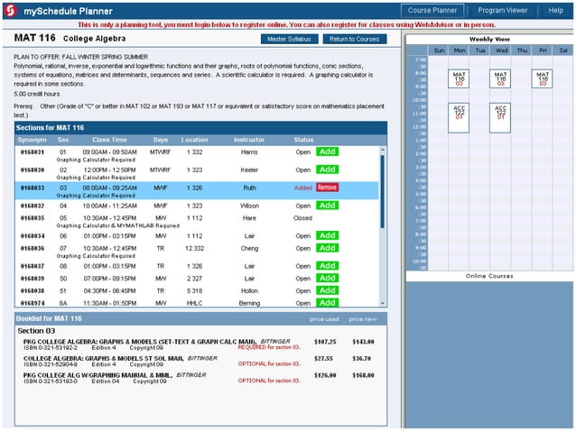Open the Program Viewer tab
The height and width of the screenshot is (431, 576).
tap(503, 10)
